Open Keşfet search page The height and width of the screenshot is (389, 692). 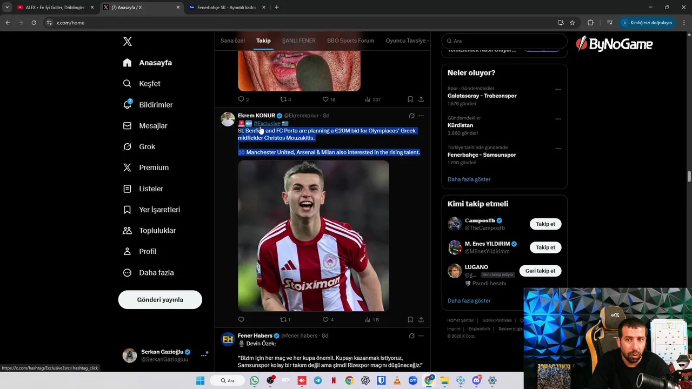pyautogui.click(x=142, y=84)
